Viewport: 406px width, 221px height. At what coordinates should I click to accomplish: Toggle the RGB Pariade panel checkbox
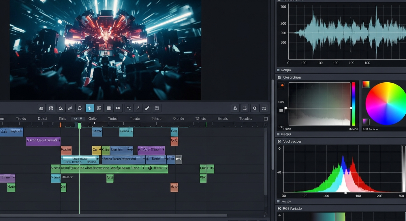click(x=279, y=209)
